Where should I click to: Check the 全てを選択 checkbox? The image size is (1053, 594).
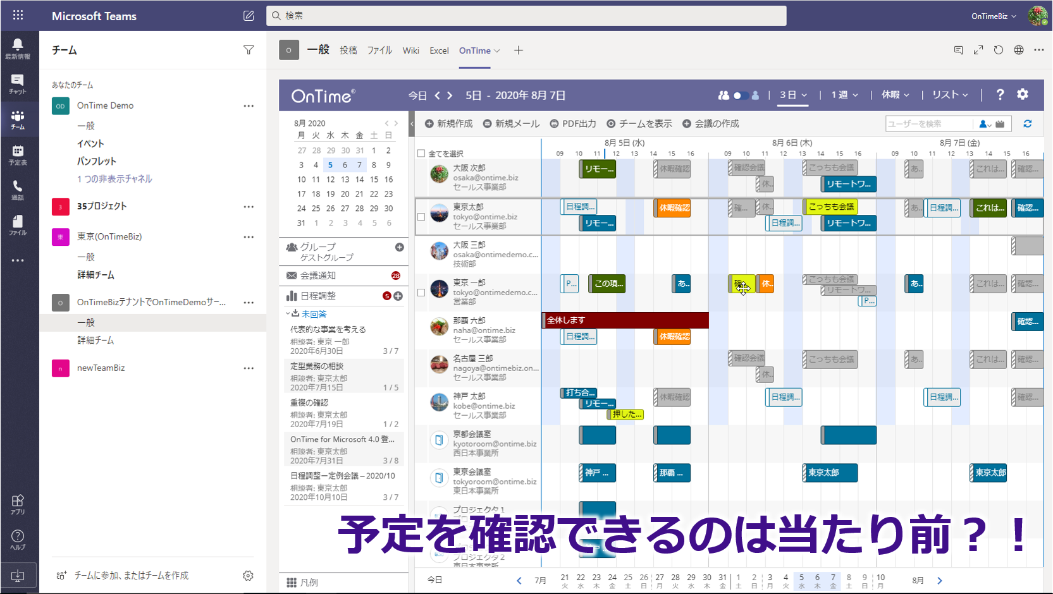(421, 154)
